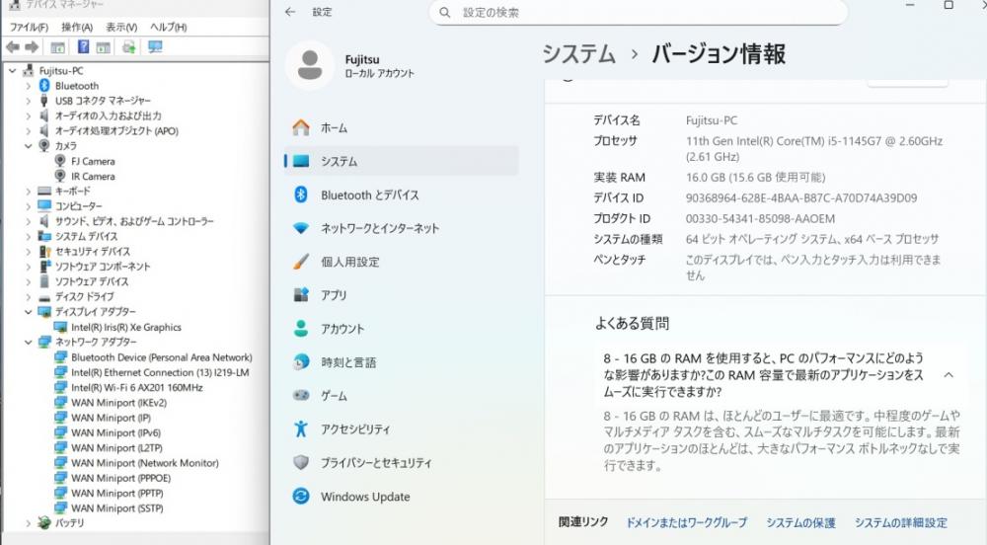This screenshot has height=545, width=987.
Task: Expand the Bluetooth device category
Action: click(x=30, y=86)
